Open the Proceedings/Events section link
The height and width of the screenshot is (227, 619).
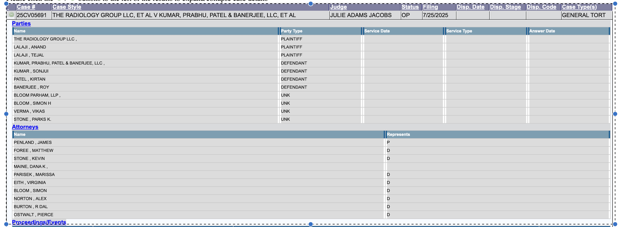tap(39, 222)
